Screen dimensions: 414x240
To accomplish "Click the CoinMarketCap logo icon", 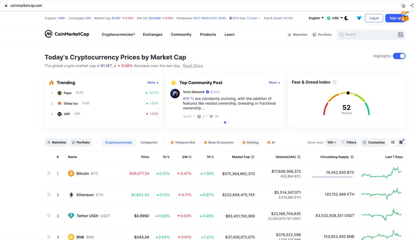I will pyautogui.click(x=48, y=34).
